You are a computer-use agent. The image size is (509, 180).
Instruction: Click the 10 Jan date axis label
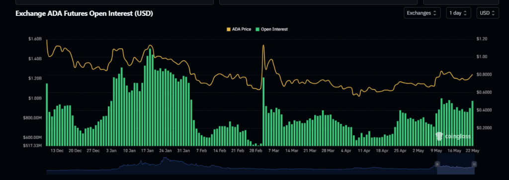(x=130, y=151)
